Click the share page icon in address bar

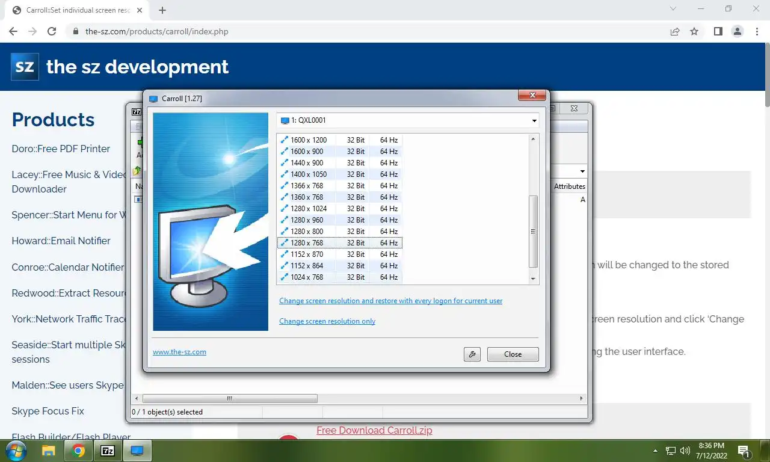pos(675,31)
